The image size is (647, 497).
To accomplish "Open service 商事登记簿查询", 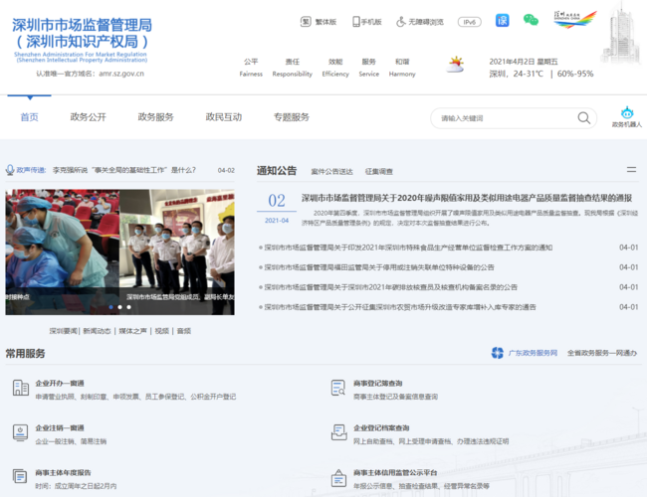I will point(378,384).
